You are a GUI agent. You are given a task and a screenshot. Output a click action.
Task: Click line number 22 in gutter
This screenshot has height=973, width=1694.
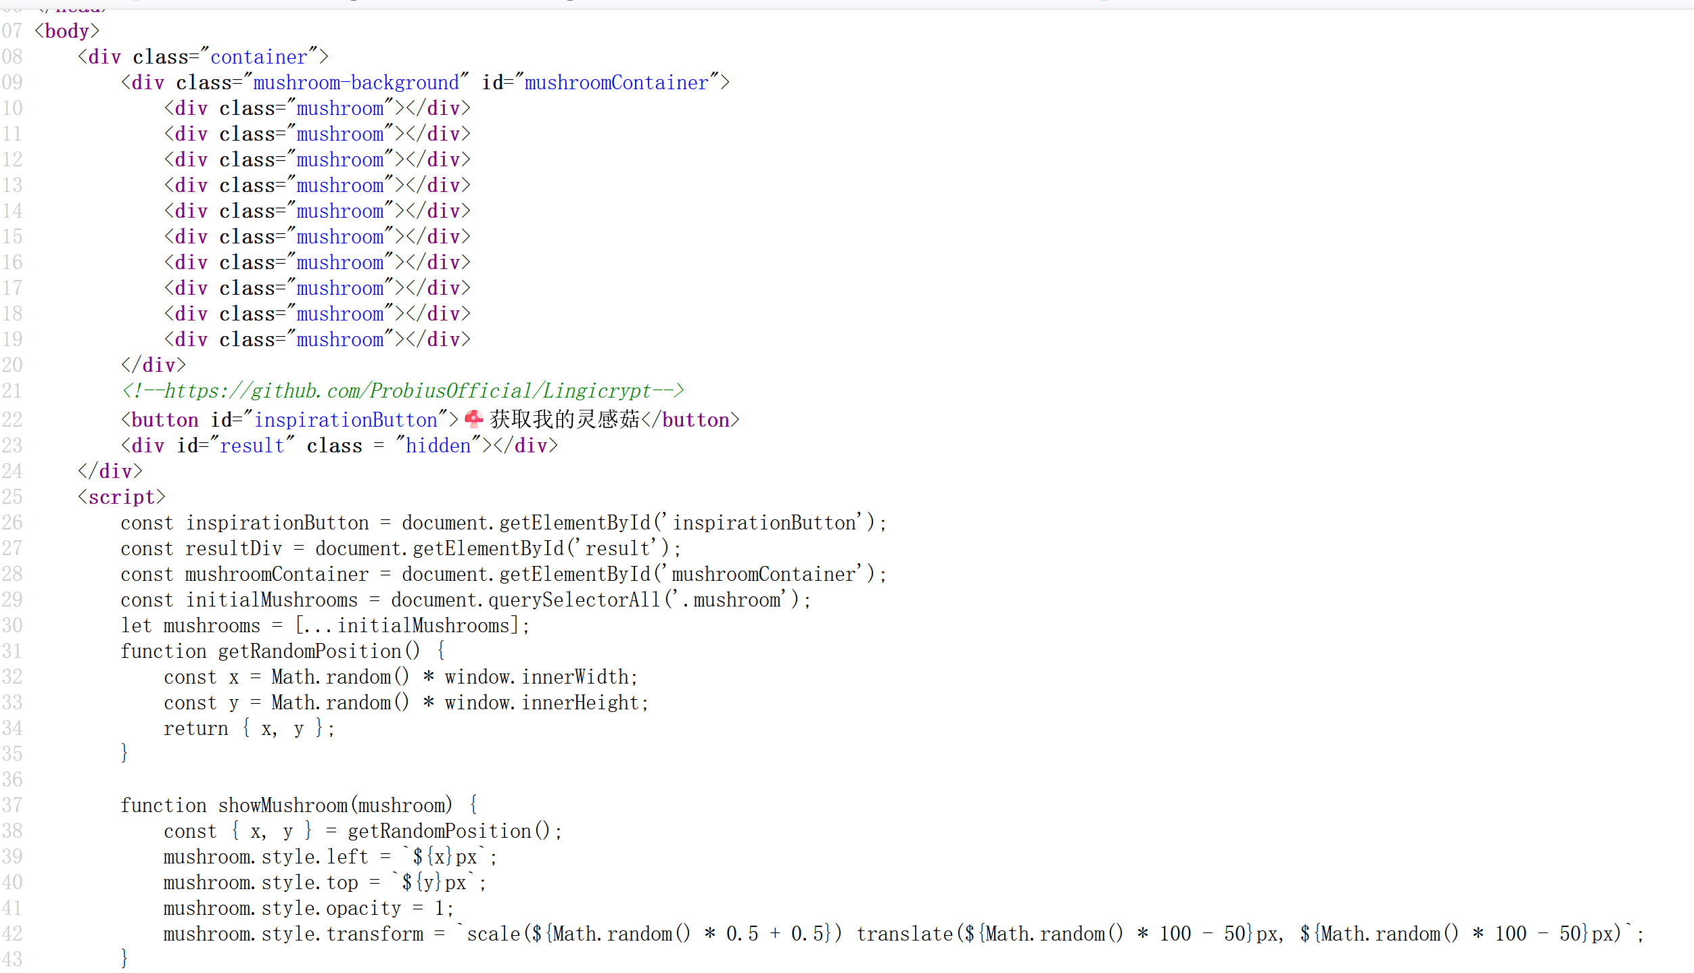pos(12,420)
